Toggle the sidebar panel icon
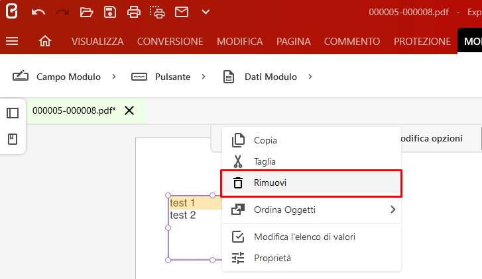The image size is (482, 279). [x=13, y=113]
